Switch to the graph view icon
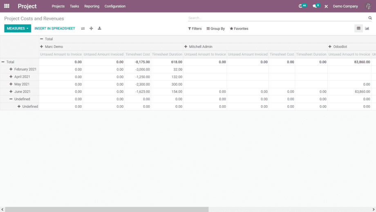 [x=367, y=29]
